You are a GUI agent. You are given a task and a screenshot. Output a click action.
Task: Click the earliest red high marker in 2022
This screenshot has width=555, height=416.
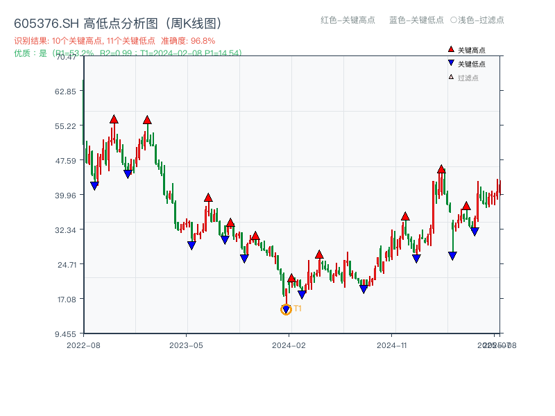click(114, 119)
